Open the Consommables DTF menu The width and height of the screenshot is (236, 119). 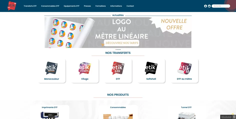click(50, 6)
